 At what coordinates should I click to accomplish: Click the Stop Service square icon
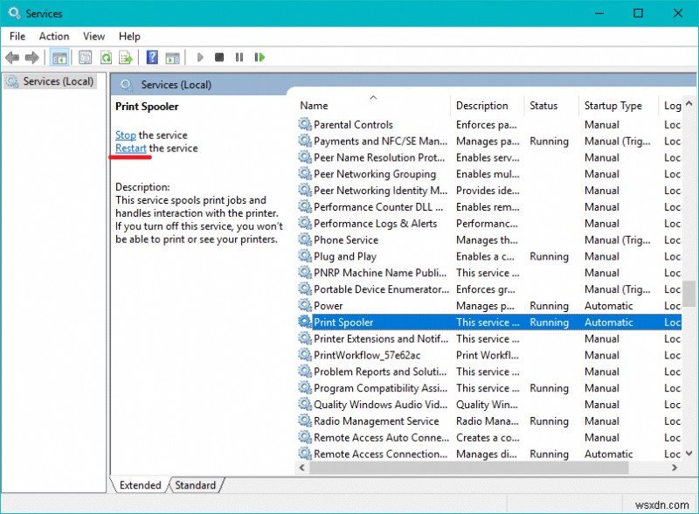[x=219, y=57]
